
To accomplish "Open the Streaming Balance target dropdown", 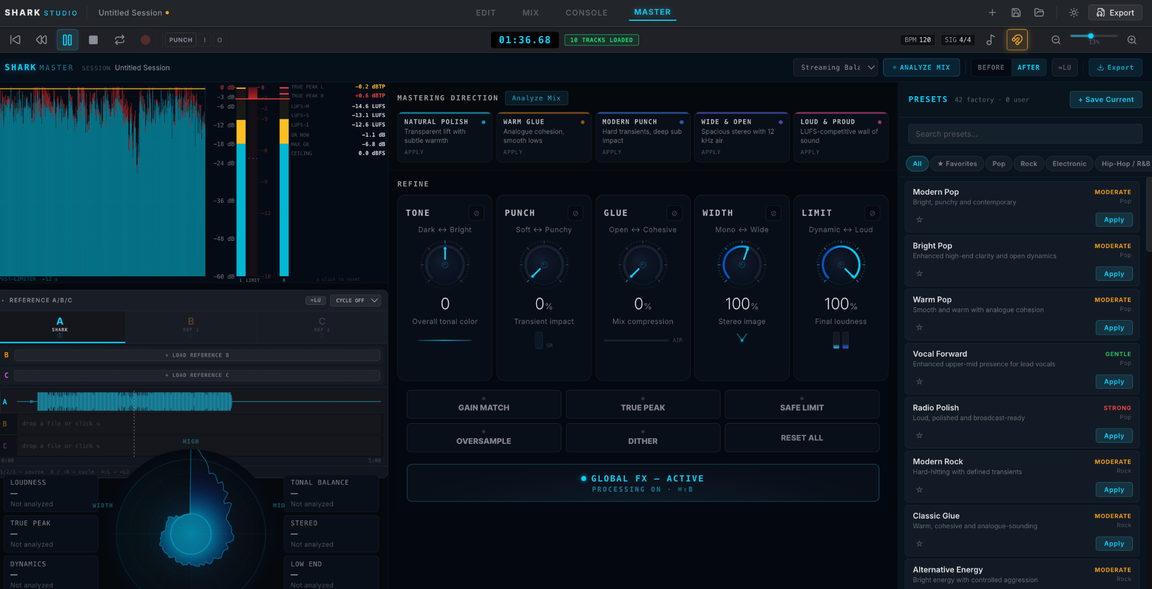I will (835, 68).
